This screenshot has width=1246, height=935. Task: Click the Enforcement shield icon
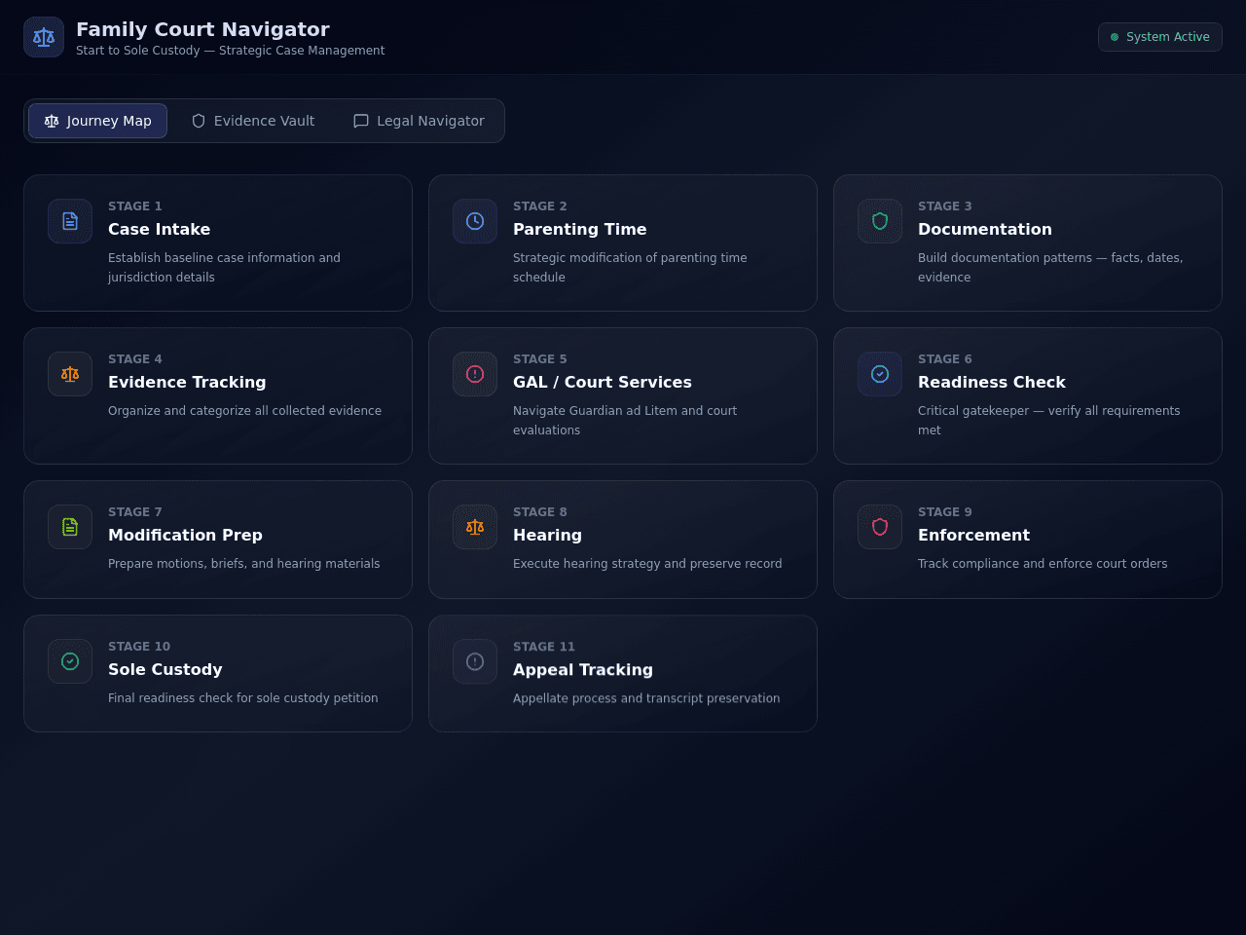880,527
